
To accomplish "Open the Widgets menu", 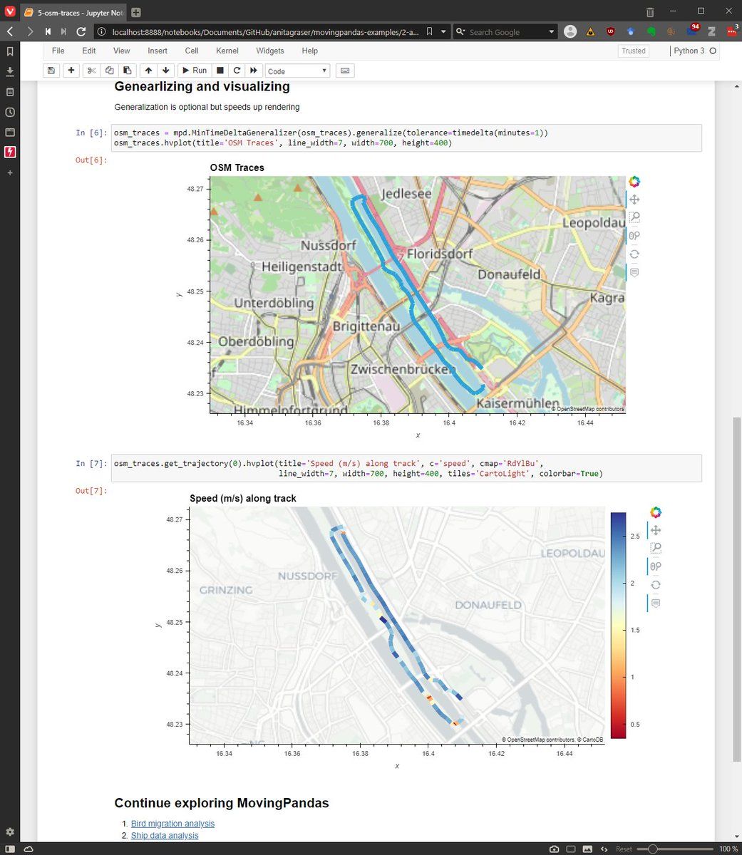I will pyautogui.click(x=270, y=51).
